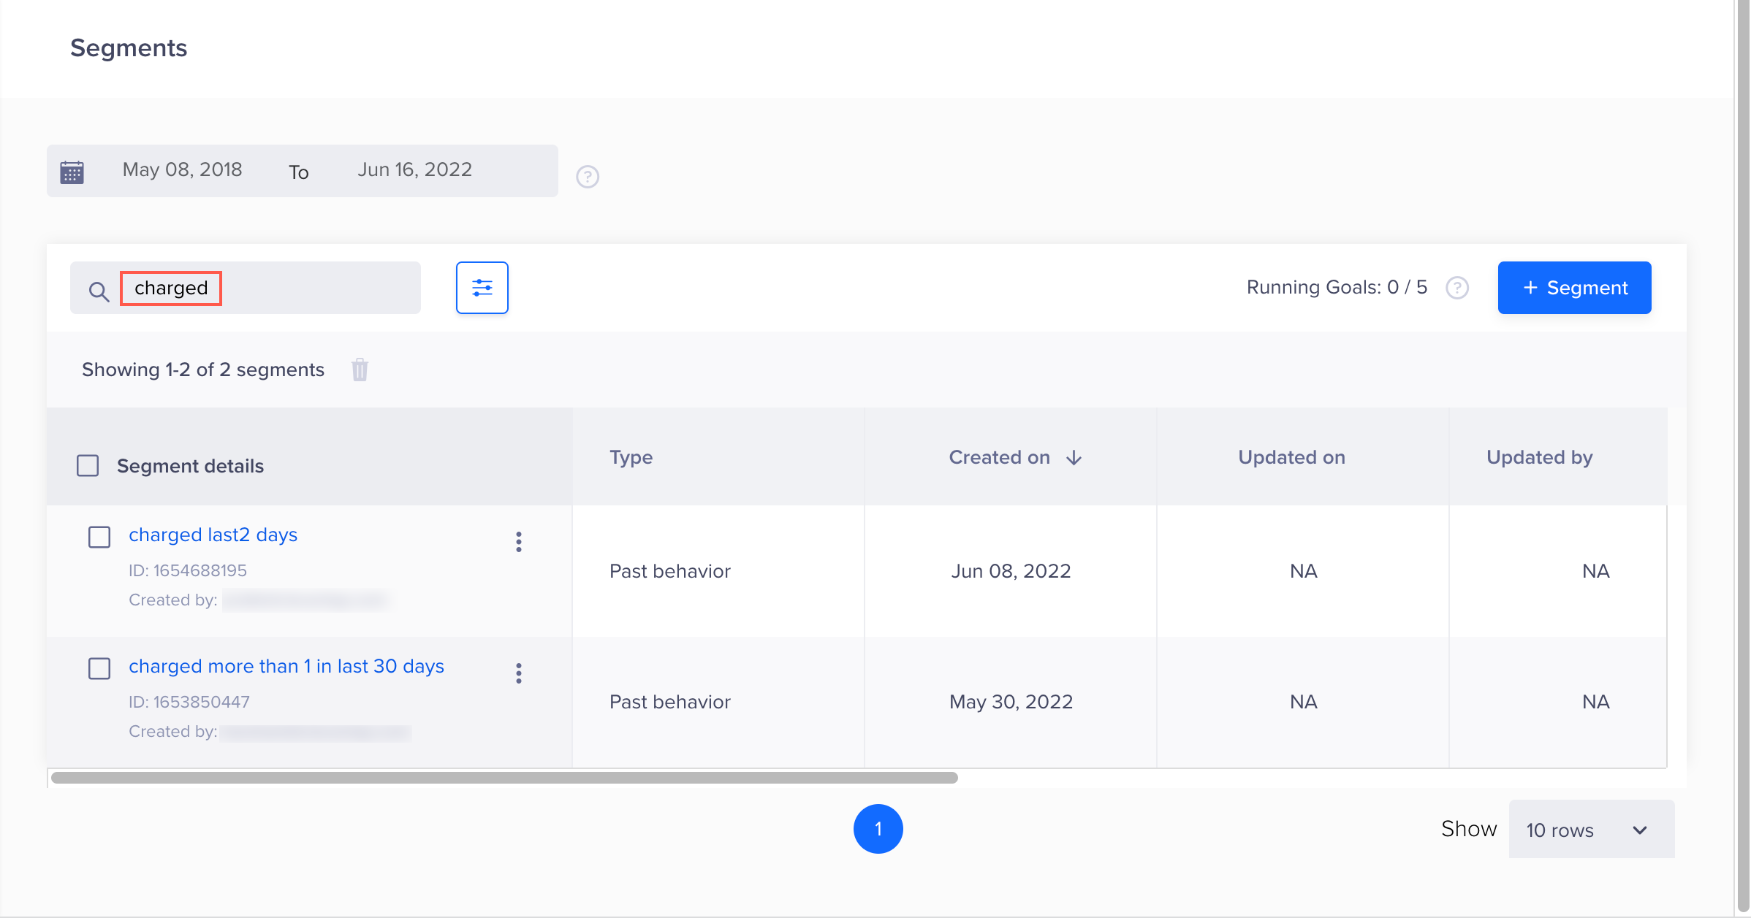The width and height of the screenshot is (1751, 918).
Task: Click the Created on sort arrow
Action: click(1074, 458)
